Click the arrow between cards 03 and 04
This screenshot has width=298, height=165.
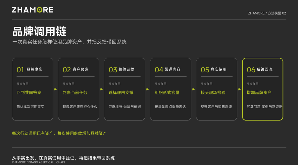[147, 89]
